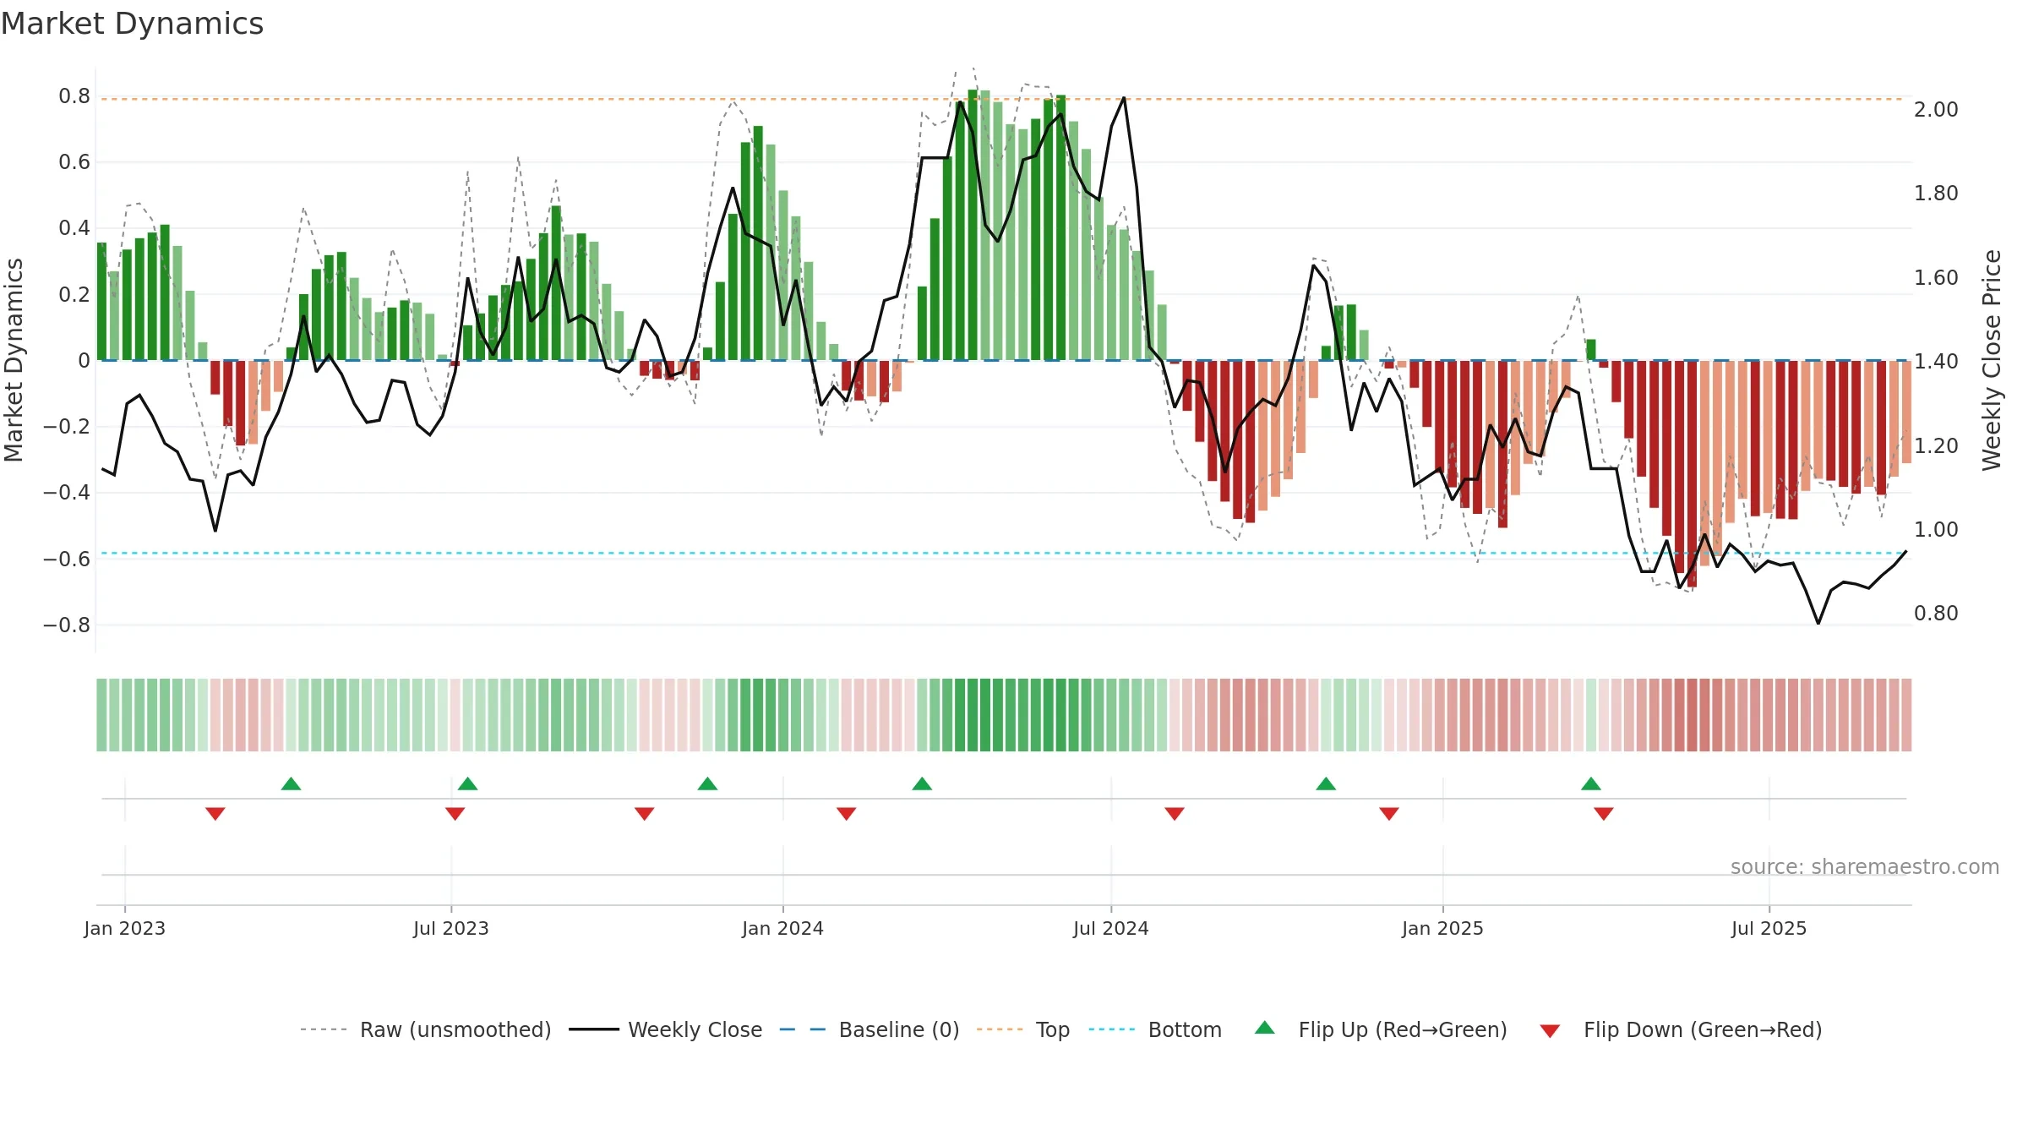Click the 0.2 tick on the Market Dynamics axis
The width and height of the screenshot is (2028, 1141).
click(74, 294)
